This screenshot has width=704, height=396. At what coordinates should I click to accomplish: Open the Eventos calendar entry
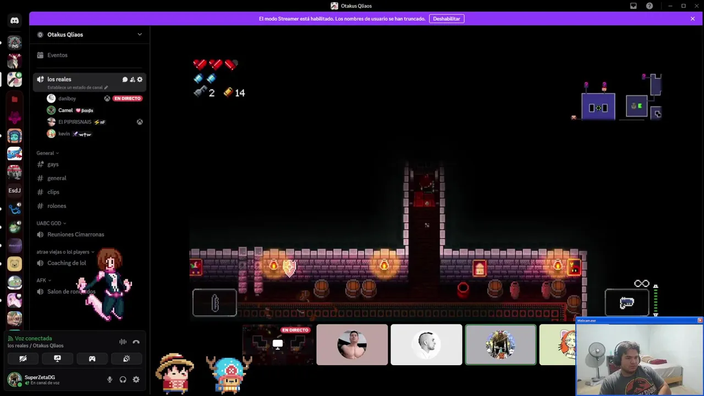tap(57, 55)
